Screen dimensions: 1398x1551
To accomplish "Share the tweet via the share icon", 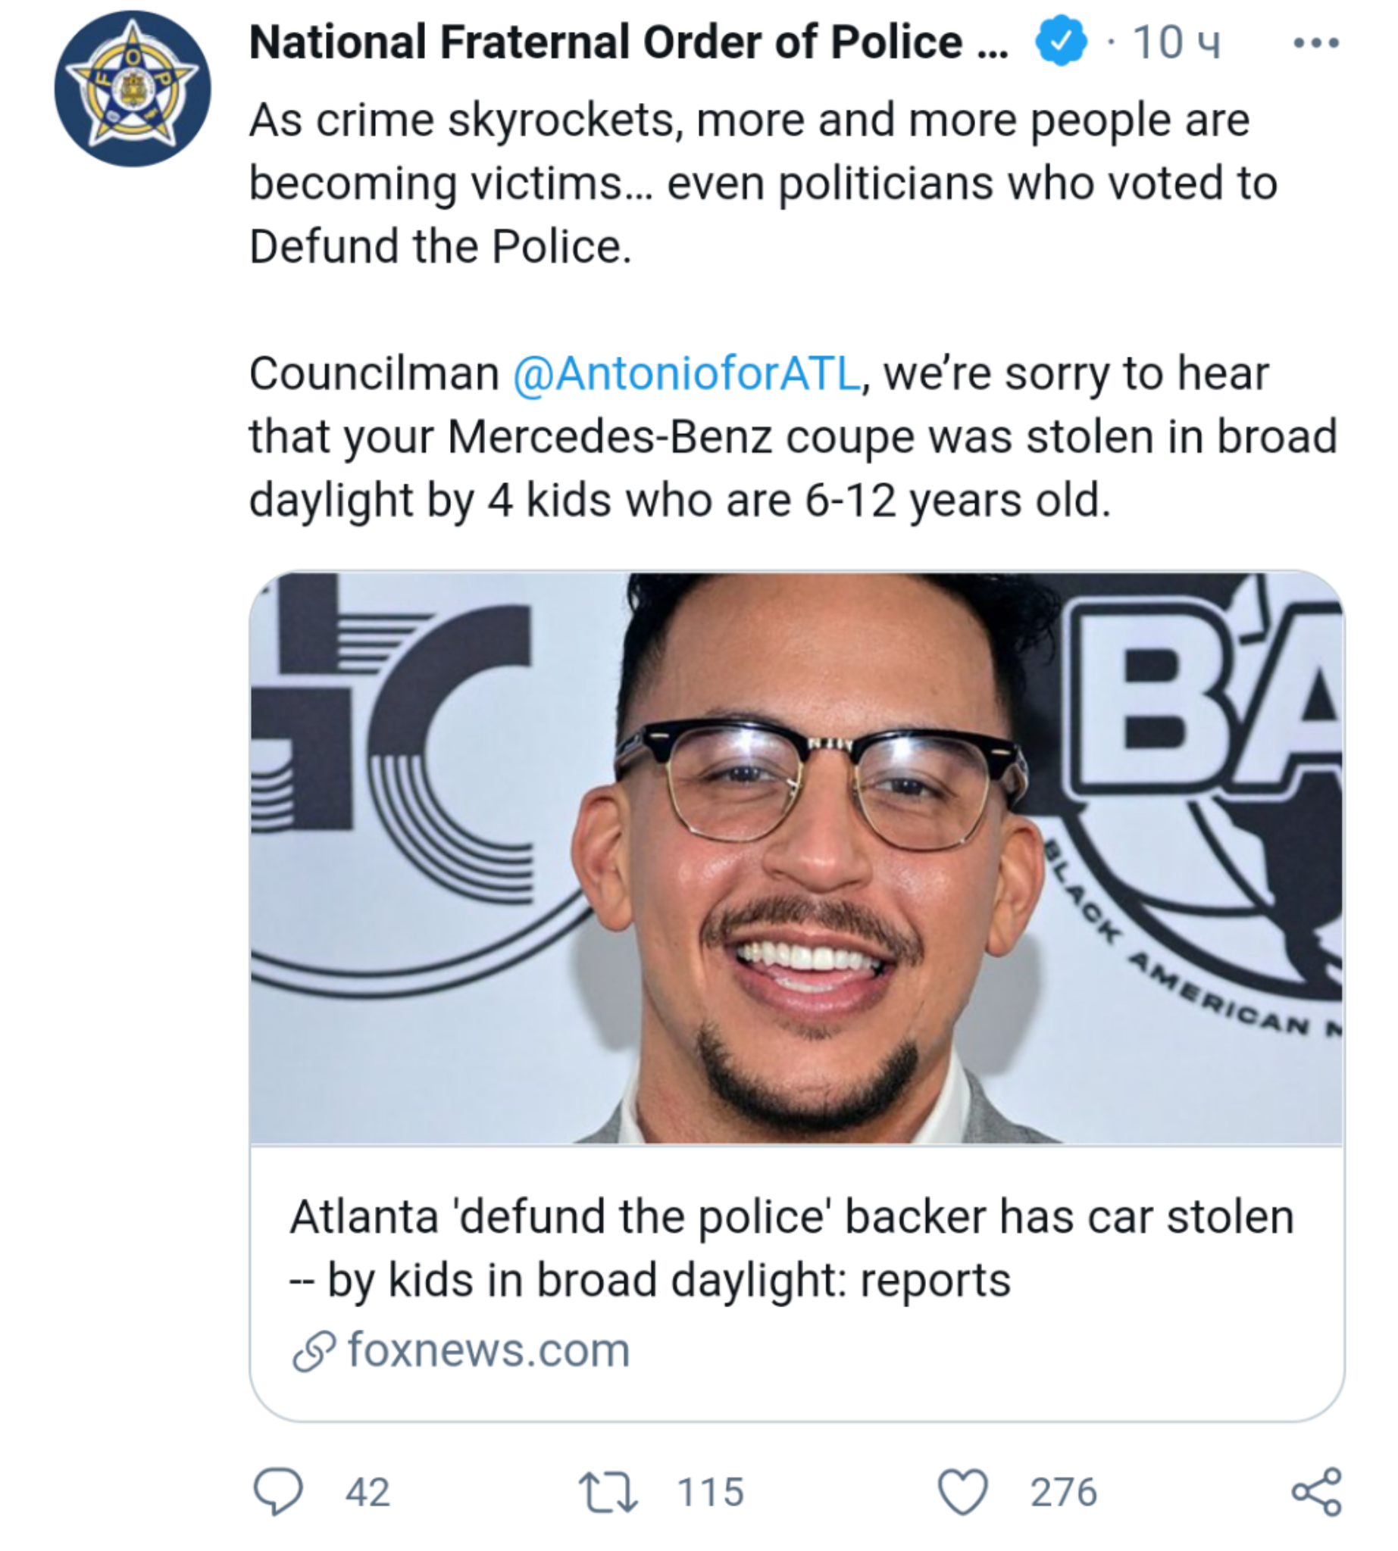I will pos(1317,1491).
